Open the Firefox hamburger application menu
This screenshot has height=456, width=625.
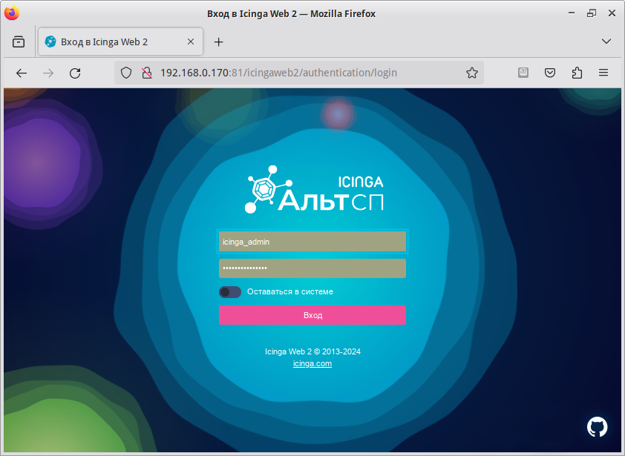coord(603,73)
